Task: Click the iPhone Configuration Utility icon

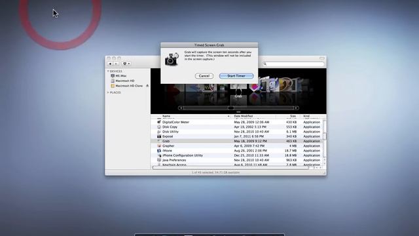Action: tap(159, 155)
